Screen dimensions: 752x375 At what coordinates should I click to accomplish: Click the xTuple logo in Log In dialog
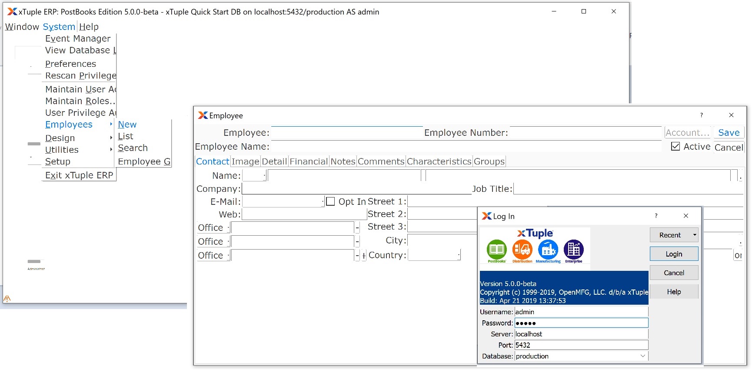point(535,234)
